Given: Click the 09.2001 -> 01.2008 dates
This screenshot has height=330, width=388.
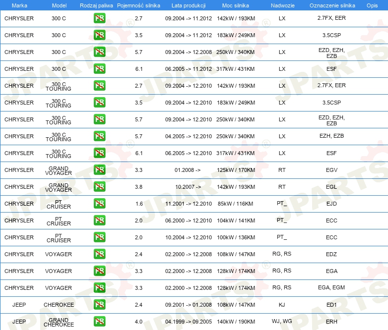Looking at the screenshot, I should point(189,305).
